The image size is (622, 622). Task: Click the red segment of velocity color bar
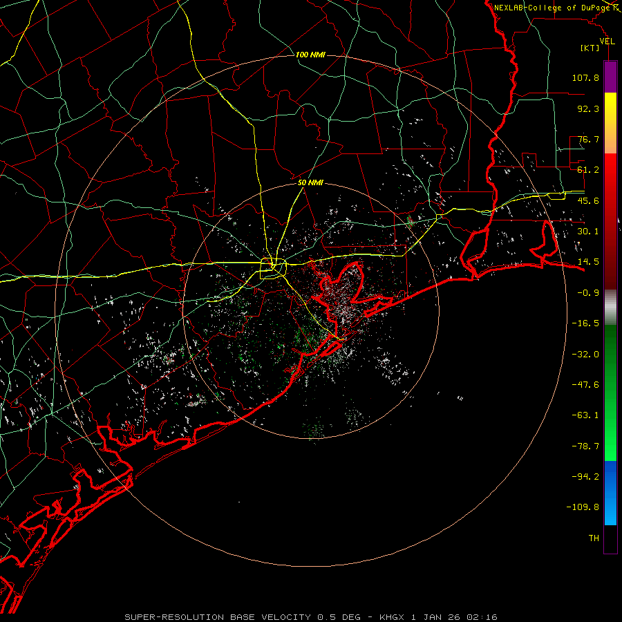[610, 221]
